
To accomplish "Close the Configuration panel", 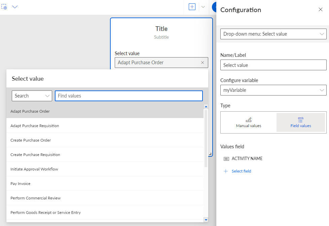I will click(320, 9).
